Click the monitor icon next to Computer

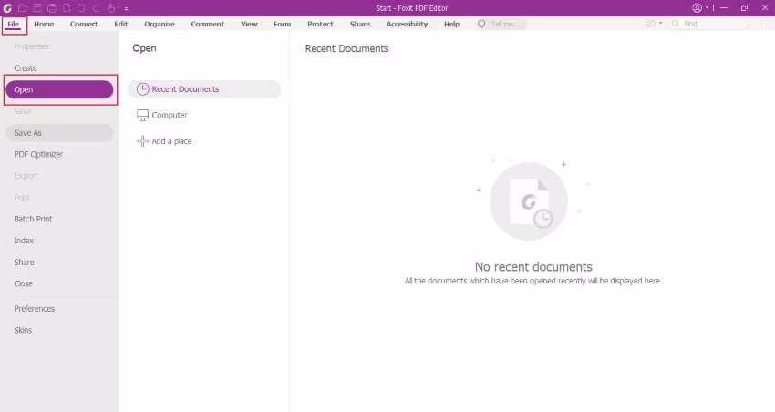click(142, 115)
